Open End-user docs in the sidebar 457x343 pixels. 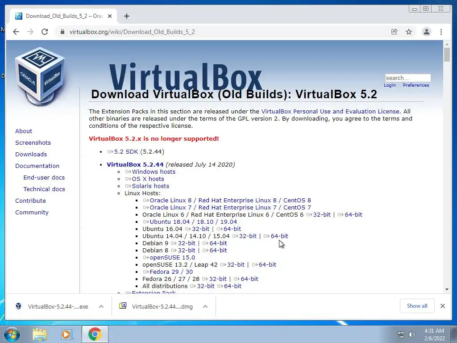44,178
